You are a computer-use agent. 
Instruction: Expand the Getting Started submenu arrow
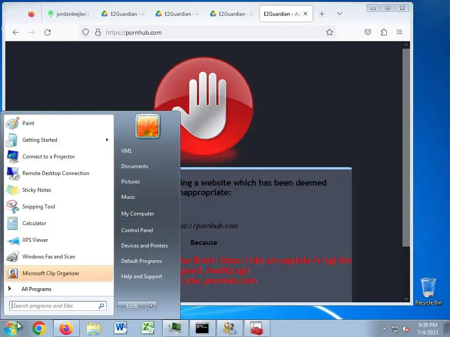click(x=107, y=140)
